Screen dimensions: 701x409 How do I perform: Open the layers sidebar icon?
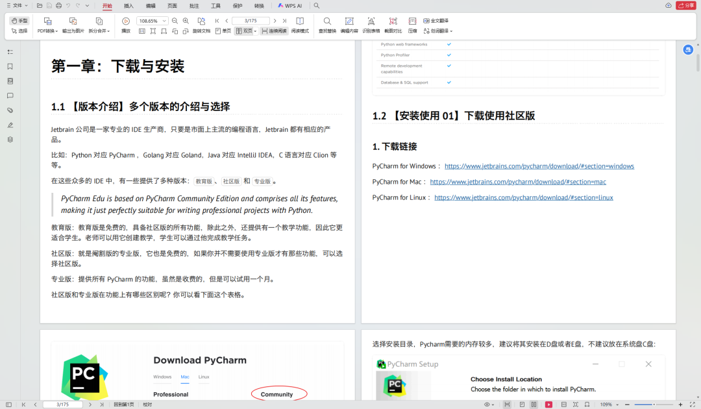pyautogui.click(x=10, y=140)
